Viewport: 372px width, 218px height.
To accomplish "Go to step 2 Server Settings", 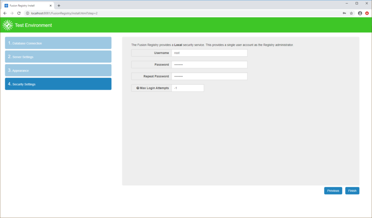I will point(58,57).
